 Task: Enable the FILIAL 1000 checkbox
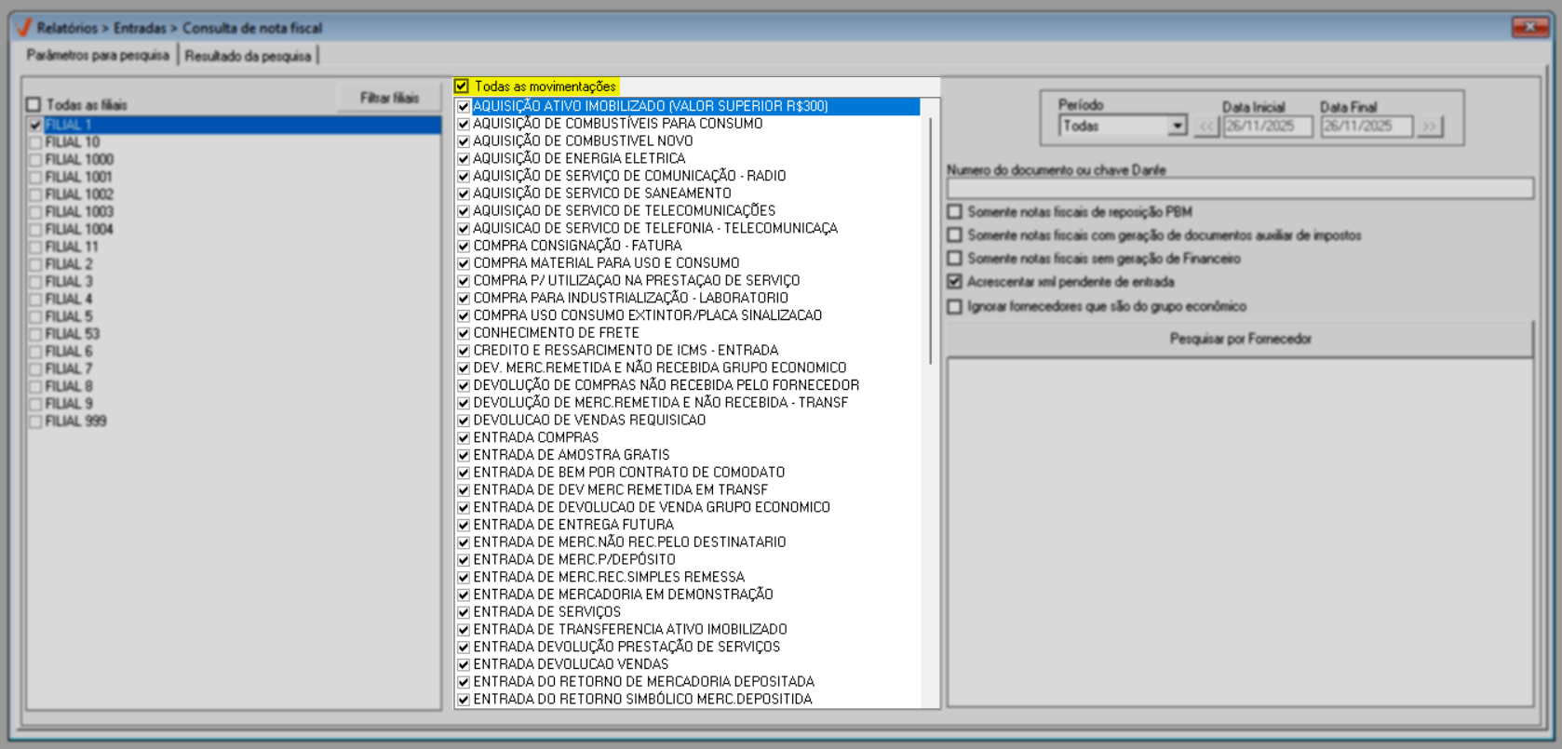click(x=35, y=160)
